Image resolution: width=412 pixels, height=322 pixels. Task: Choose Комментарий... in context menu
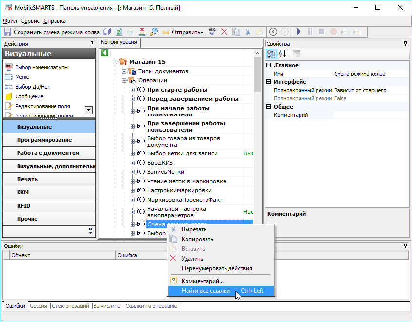click(221, 281)
